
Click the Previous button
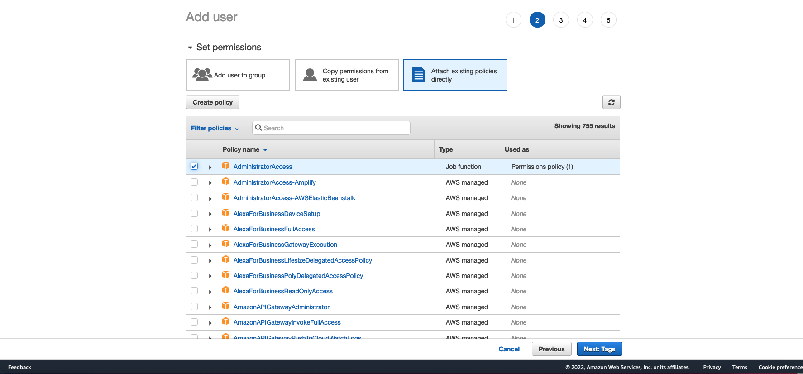coord(551,349)
